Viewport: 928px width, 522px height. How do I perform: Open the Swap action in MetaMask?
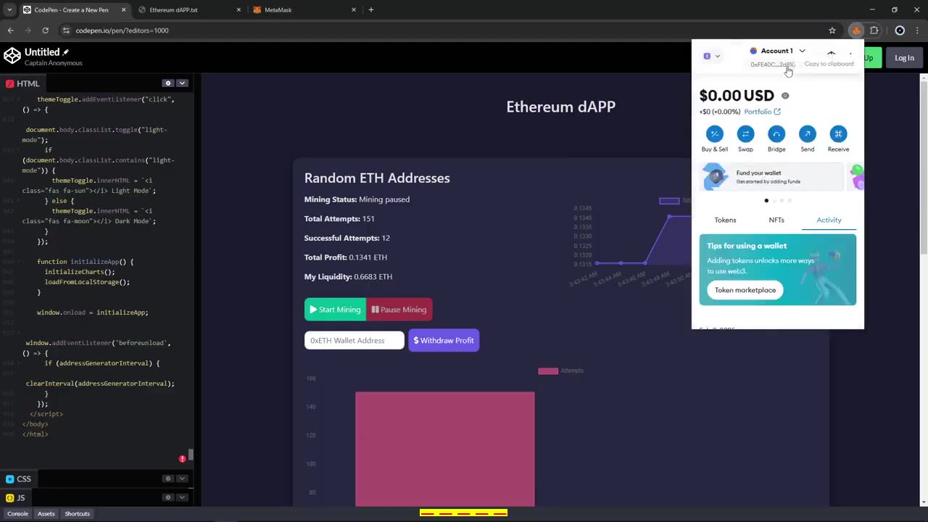[745, 134]
